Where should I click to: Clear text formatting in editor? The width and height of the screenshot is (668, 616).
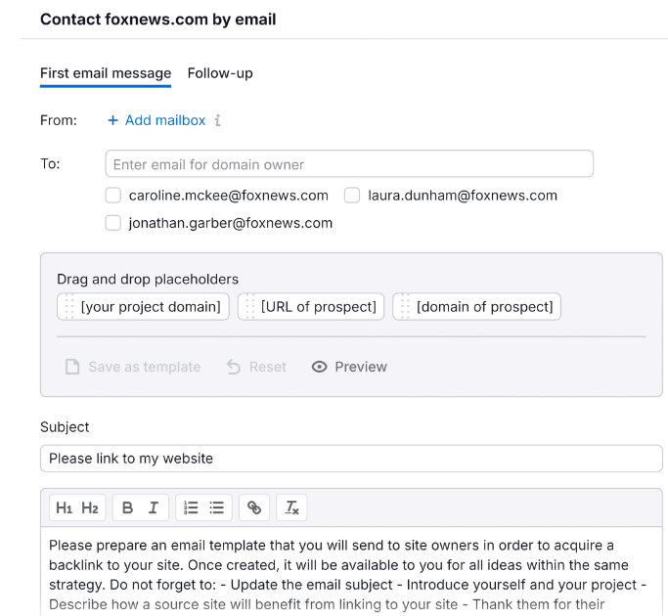coord(291,507)
